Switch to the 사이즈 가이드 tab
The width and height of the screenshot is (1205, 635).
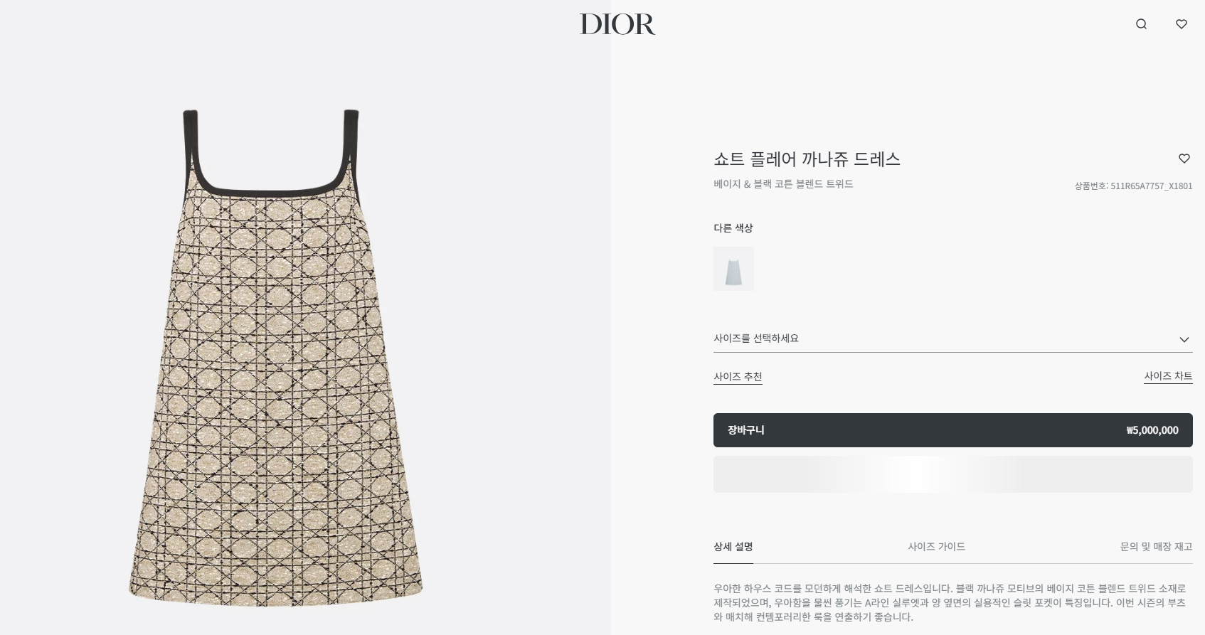[936, 546]
